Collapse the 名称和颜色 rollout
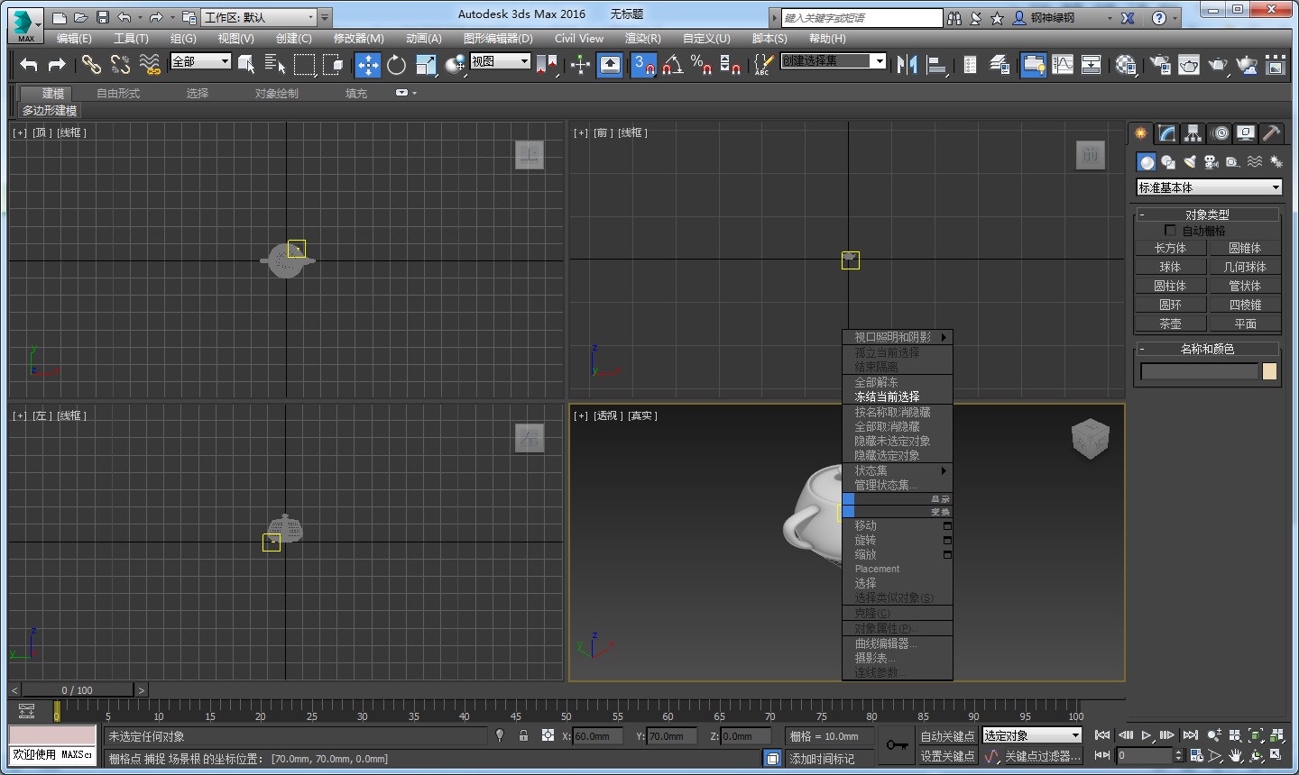Viewport: 1299px width, 775px height. (x=1207, y=349)
